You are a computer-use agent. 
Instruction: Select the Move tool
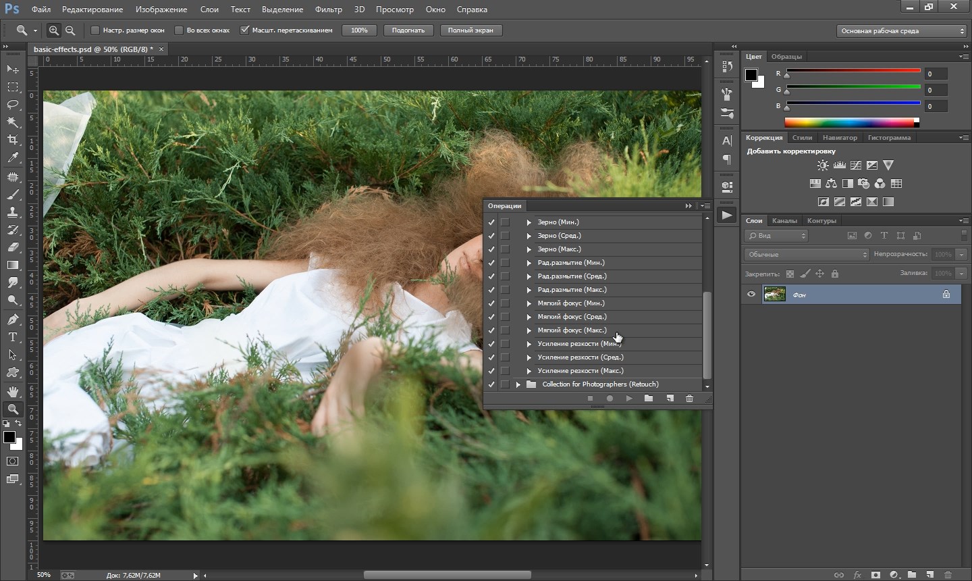click(x=13, y=69)
